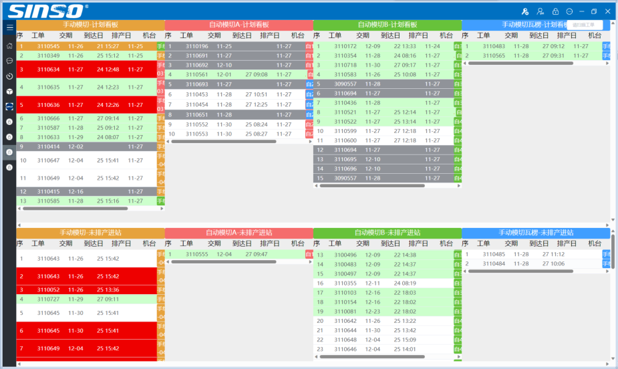Select the cube icon in the sidebar
Image resolution: width=618 pixels, height=369 pixels.
pyautogui.click(x=9, y=91)
